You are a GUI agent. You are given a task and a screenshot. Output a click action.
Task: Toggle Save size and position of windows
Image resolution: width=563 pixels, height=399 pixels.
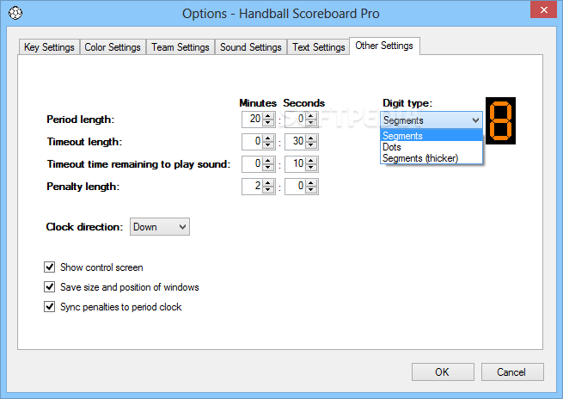point(50,287)
